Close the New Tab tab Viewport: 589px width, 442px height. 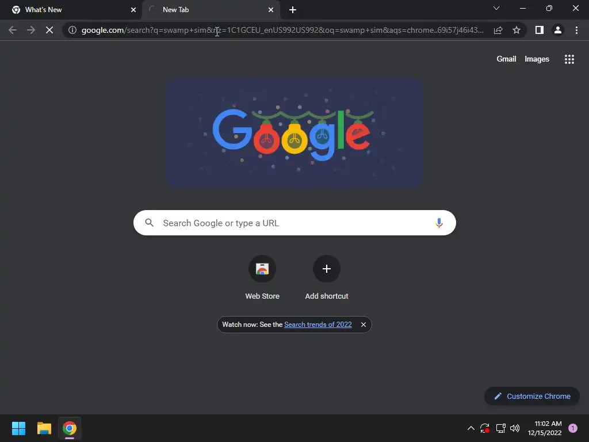(x=271, y=10)
